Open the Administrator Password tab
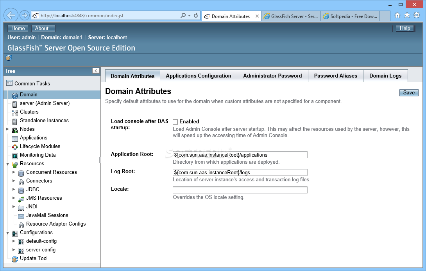This screenshot has width=426, height=271. [272, 76]
